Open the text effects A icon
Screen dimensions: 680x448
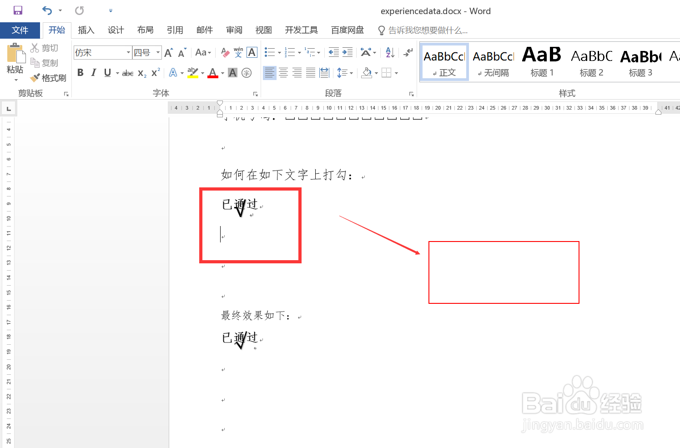click(x=173, y=73)
